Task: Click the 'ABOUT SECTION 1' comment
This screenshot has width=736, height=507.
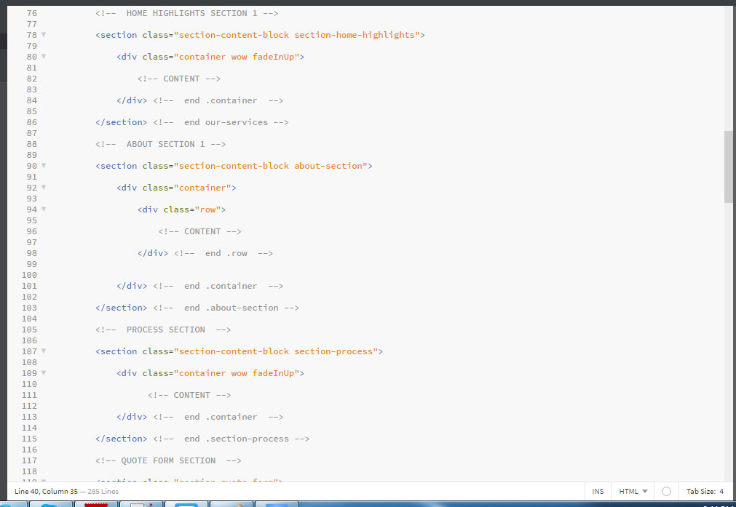Action: click(x=161, y=144)
